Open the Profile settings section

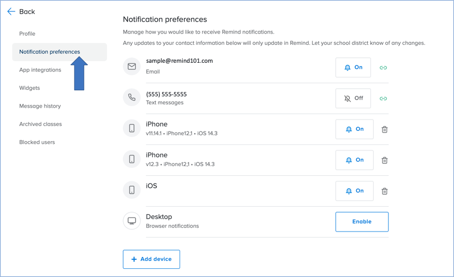[x=27, y=34]
